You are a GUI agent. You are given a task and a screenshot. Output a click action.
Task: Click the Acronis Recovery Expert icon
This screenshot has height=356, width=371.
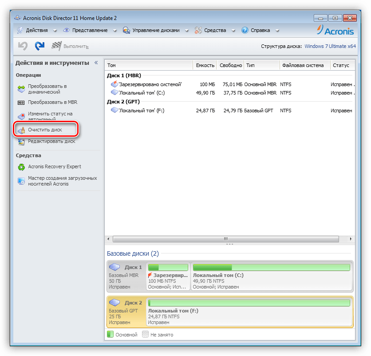[x=21, y=167]
